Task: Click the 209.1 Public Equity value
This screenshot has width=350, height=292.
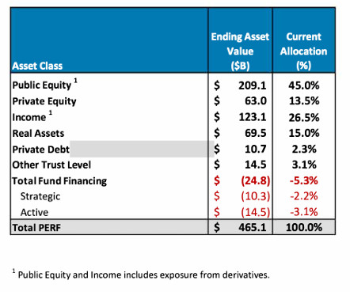Action: pyautogui.click(x=253, y=85)
